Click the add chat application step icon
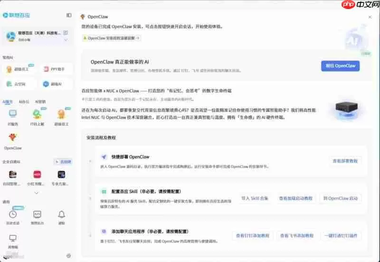This screenshot has height=262, width=380. (x=104, y=232)
